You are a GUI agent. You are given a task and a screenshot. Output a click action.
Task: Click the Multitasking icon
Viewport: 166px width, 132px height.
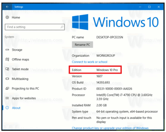7,79
